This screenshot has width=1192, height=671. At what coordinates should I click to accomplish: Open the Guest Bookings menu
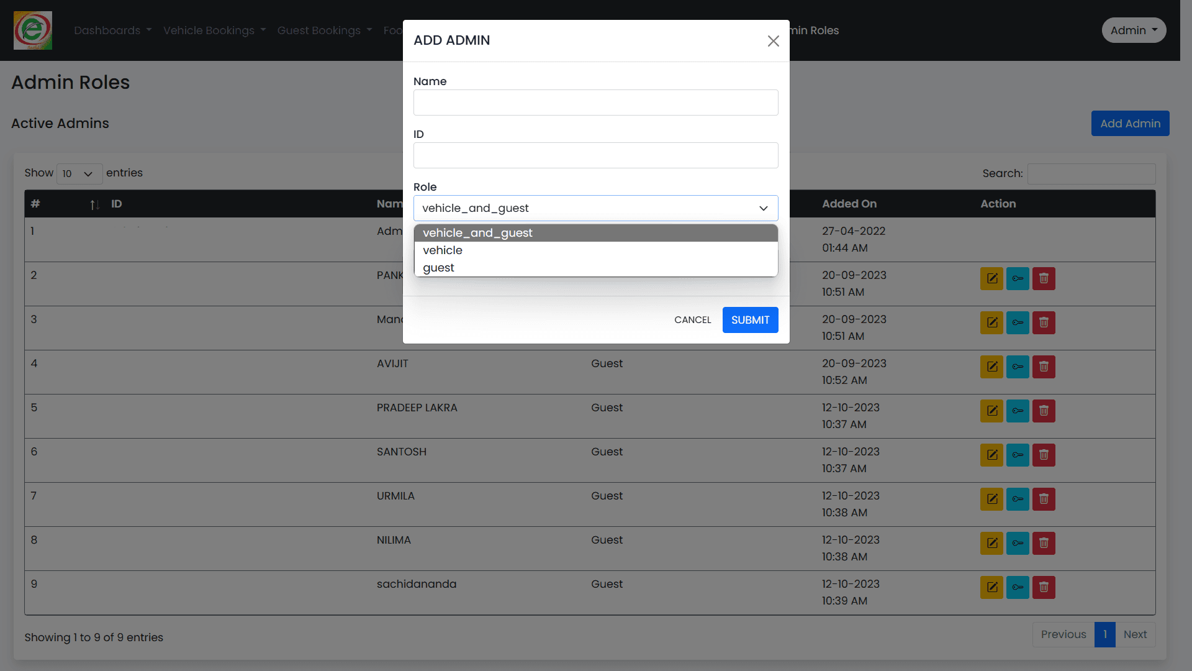[324, 30]
